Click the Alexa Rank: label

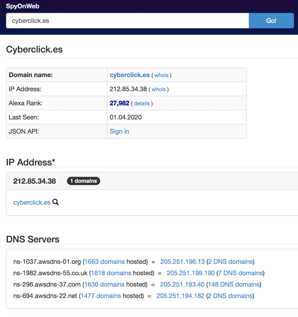click(26, 103)
